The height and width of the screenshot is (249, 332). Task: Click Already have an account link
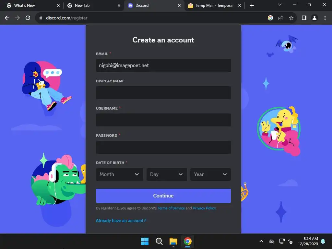pyautogui.click(x=121, y=220)
